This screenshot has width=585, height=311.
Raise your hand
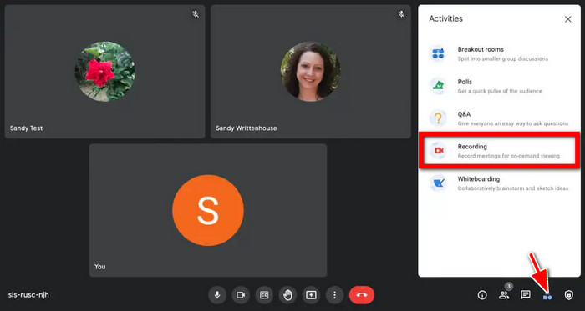[x=287, y=295]
